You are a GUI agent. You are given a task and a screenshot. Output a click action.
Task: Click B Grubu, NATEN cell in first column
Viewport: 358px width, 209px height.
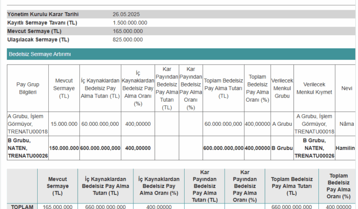pyautogui.click(x=27, y=148)
